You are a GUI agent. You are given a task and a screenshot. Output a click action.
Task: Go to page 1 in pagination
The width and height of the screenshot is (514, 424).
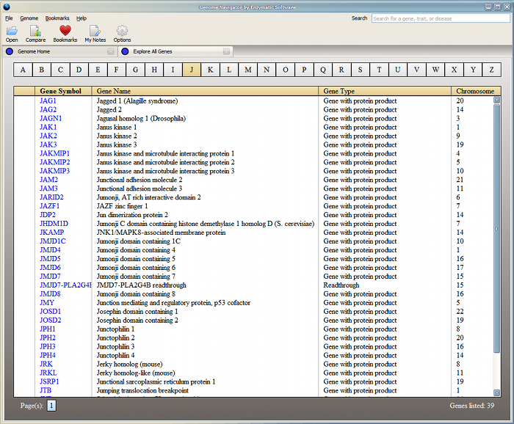tap(52, 405)
